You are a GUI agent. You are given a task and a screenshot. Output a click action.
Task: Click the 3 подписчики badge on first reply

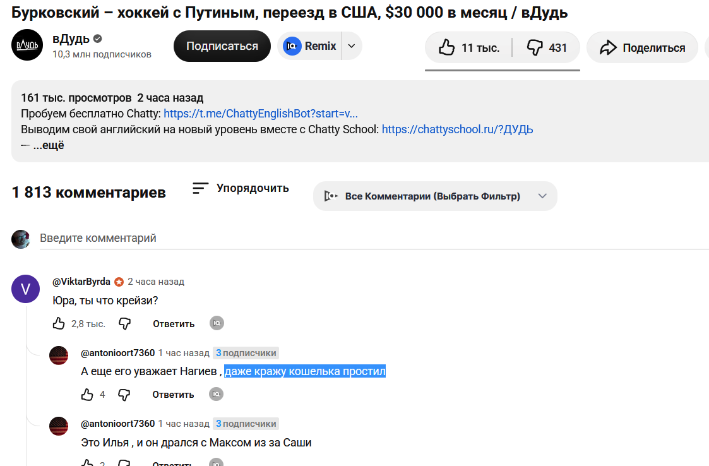246,353
